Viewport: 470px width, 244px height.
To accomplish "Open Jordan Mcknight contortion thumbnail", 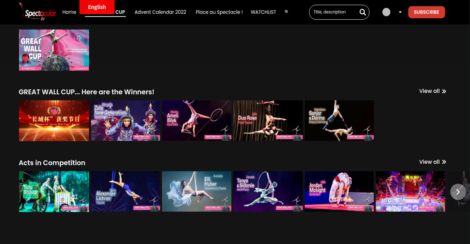I will click(339, 192).
